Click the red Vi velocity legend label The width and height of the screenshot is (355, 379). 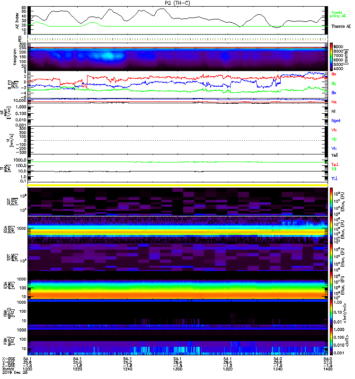pyautogui.click(x=334, y=130)
